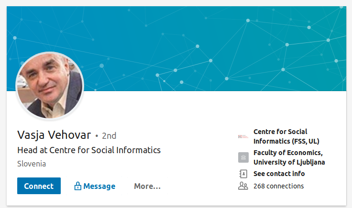Open Vasja Vehovar's profile photo
Image resolution: width=352 pixels, height=208 pixels.
pos(50,85)
